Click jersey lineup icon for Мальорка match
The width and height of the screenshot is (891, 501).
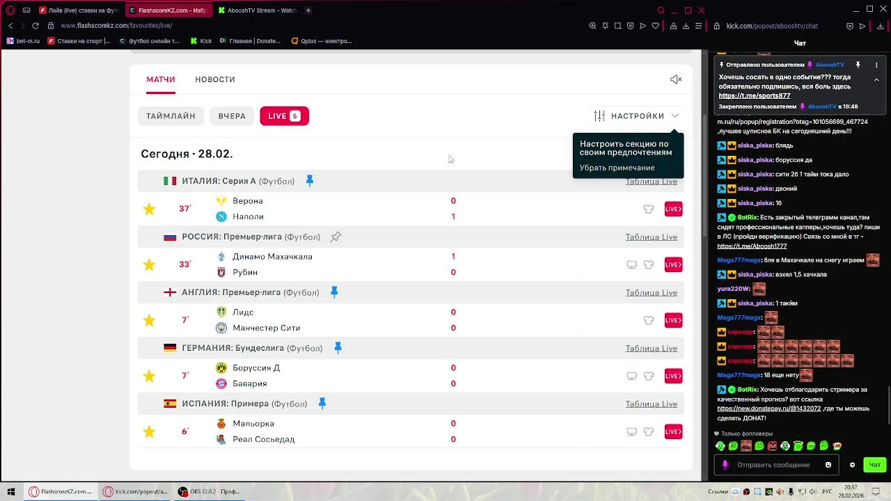649,431
